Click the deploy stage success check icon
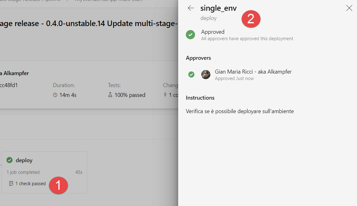This screenshot has height=206, width=357. click(x=9, y=160)
